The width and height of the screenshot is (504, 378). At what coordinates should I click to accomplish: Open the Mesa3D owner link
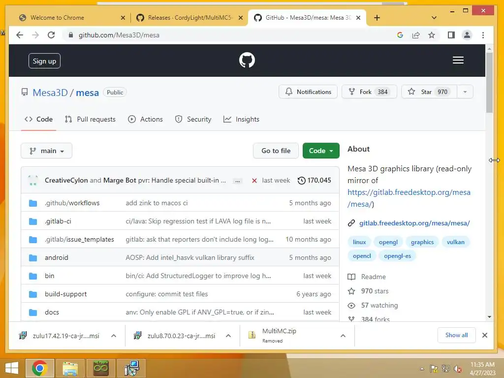(x=50, y=93)
